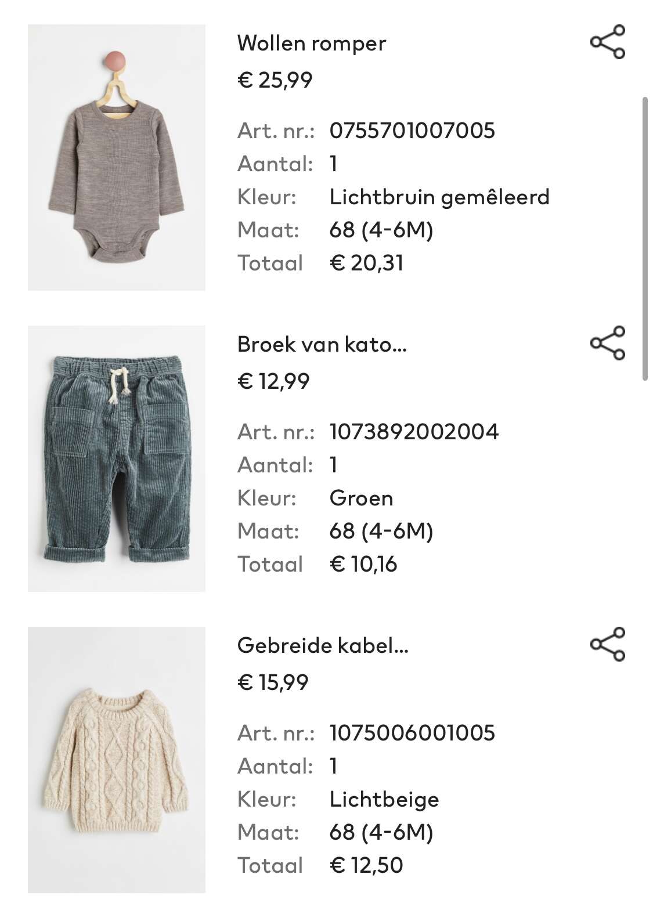Click the Totaal € 12,50 amount
This screenshot has height=914, width=653.
click(x=366, y=865)
